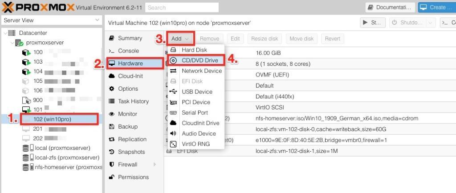
Task: Select the VirtIO SCSI controller row
Action: click(x=310, y=107)
